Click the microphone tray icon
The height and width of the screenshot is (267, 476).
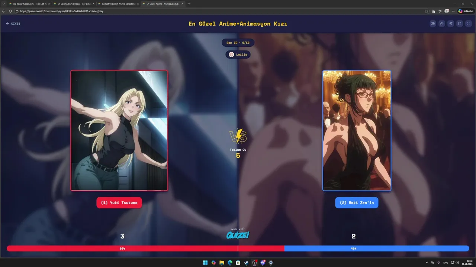pos(438,263)
